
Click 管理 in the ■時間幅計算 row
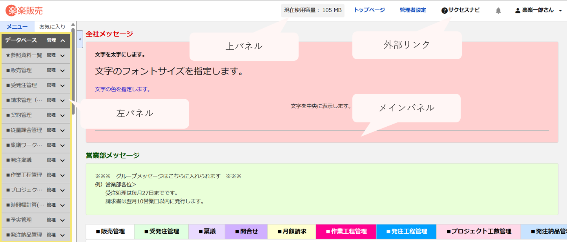pyautogui.click(x=51, y=205)
